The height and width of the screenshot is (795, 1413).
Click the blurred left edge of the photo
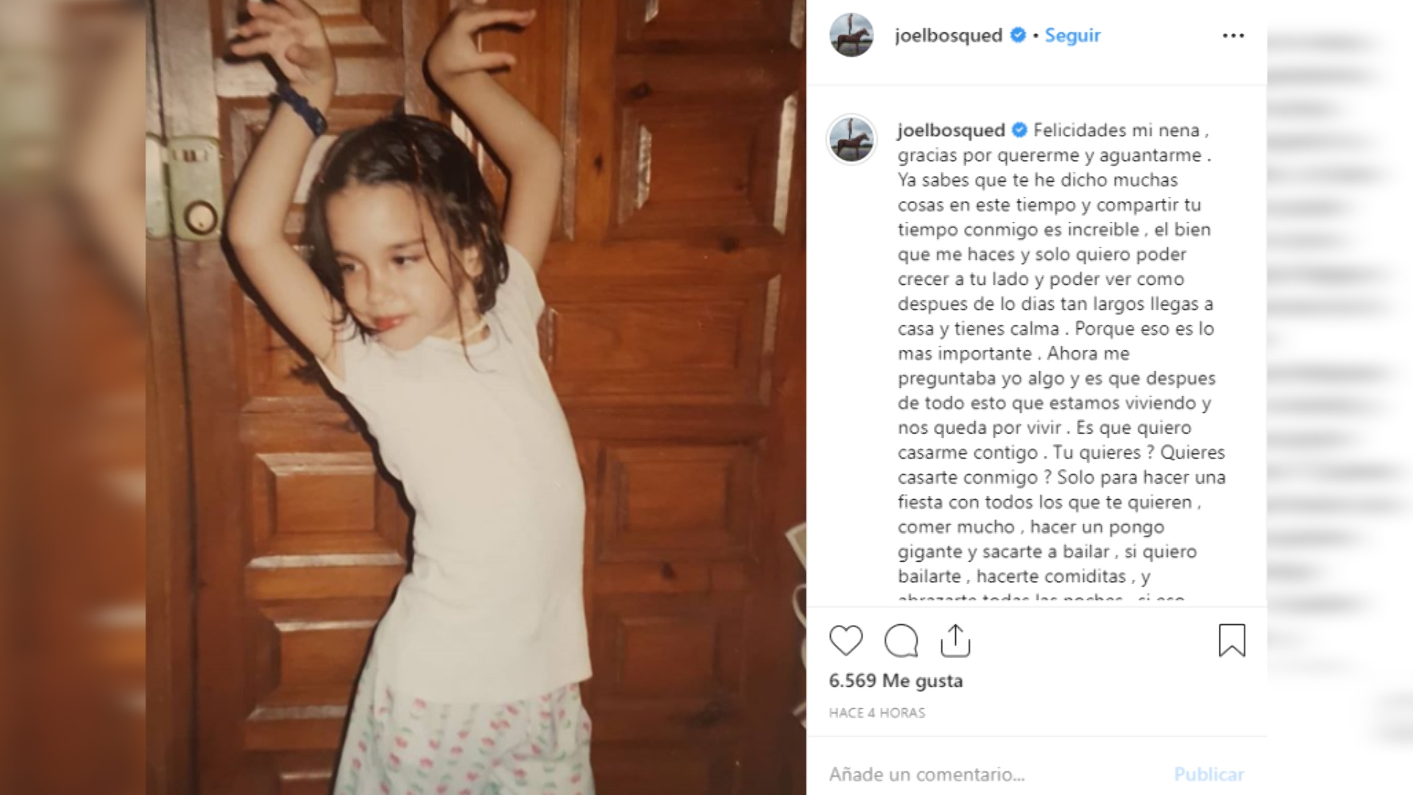pos(72,397)
